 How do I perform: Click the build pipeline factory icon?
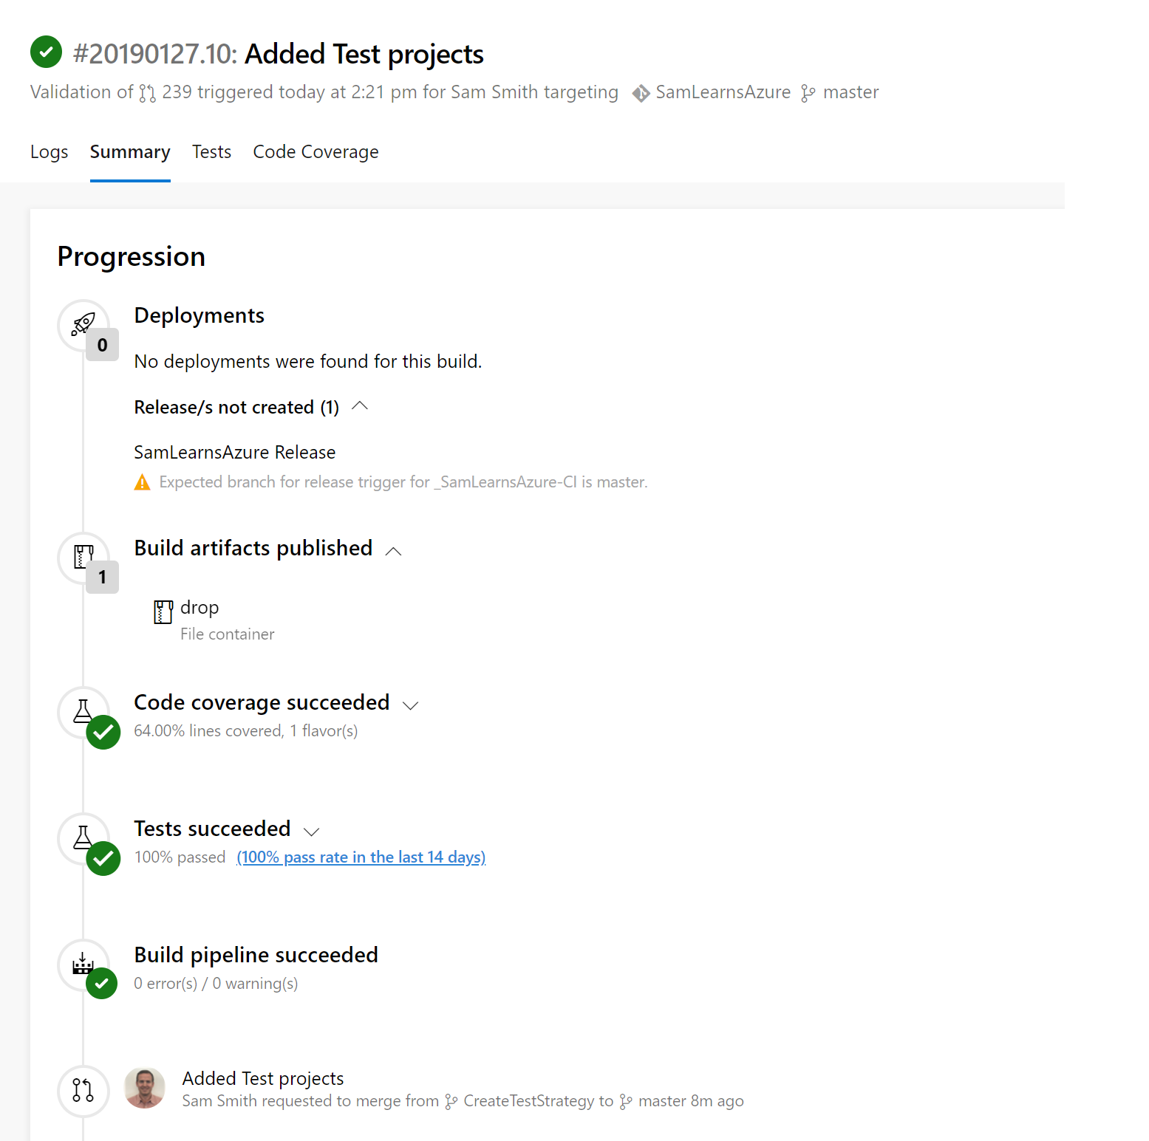pos(83,963)
